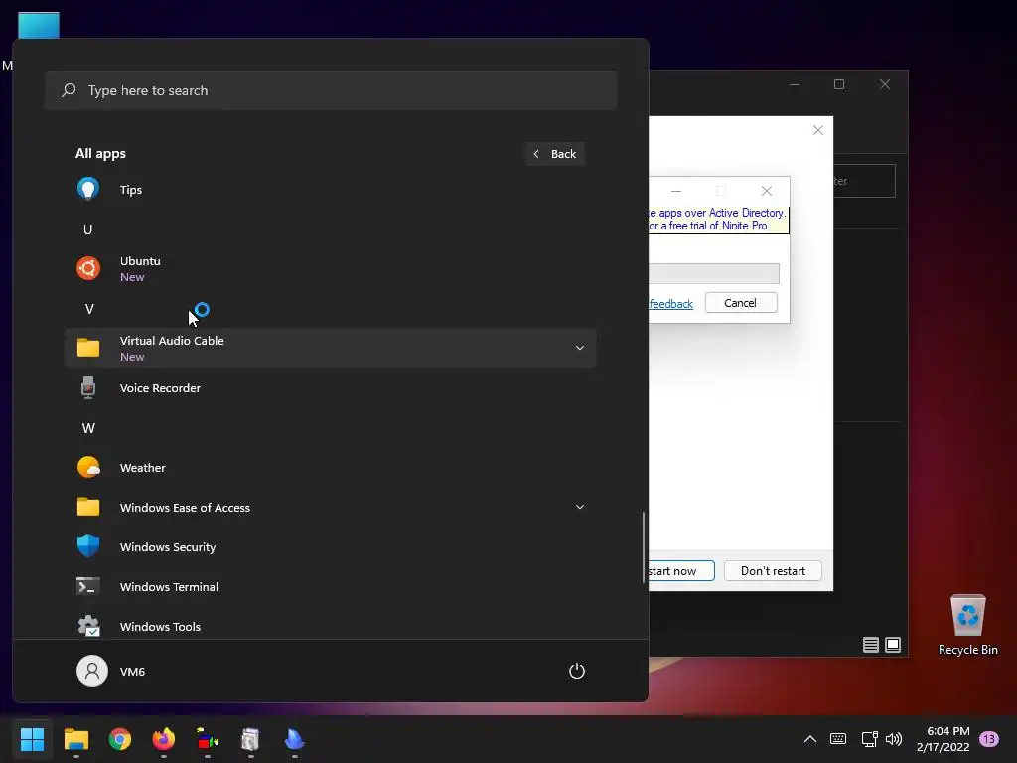
Task: Launch Windows Terminal icon
Action: point(88,586)
